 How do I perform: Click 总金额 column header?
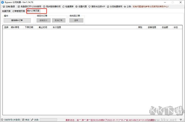pos(165,27)
